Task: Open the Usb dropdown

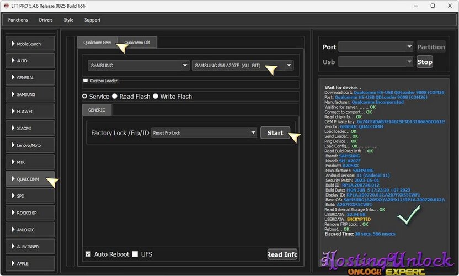Action: (376, 62)
